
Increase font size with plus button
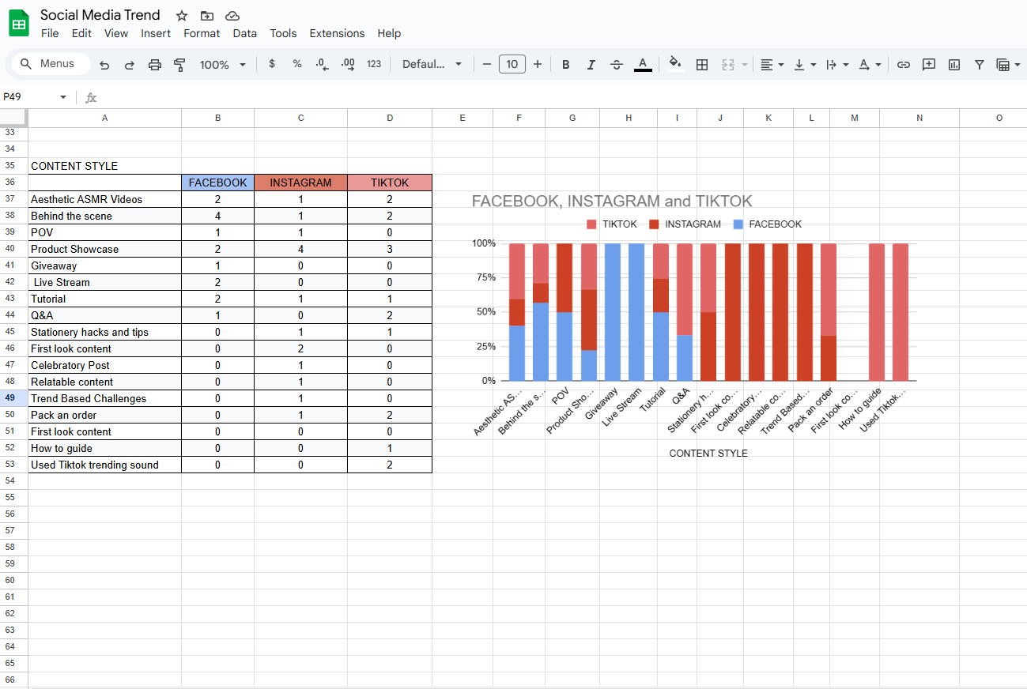coord(538,64)
